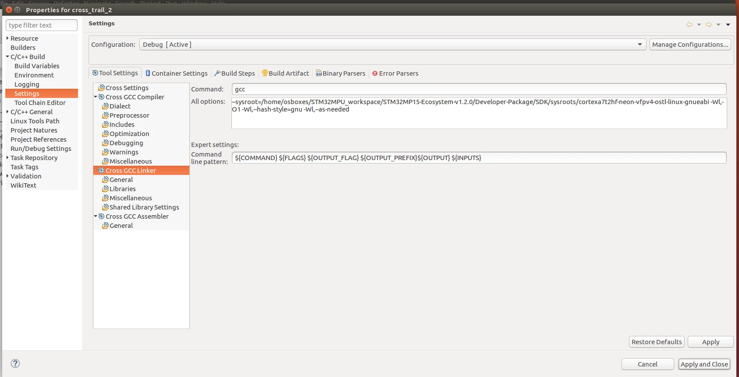Expand the Resource tree node
Screen dimensions: 739x377
[x=7, y=38]
